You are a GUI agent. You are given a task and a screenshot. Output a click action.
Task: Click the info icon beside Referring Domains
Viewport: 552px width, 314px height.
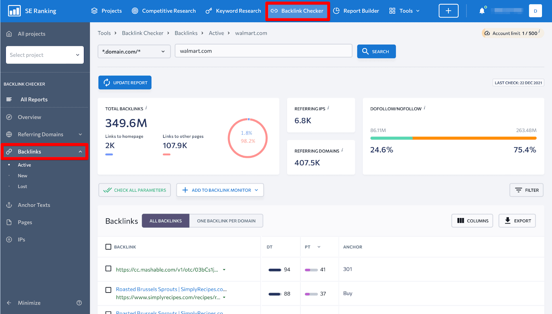tap(342, 150)
